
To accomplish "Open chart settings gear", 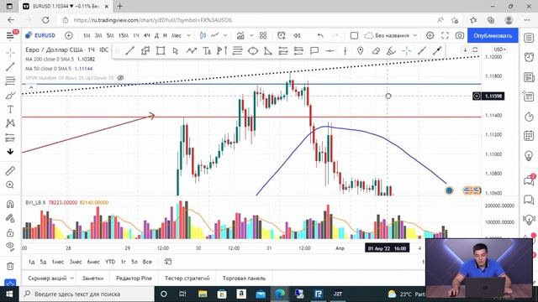I will (430, 35).
